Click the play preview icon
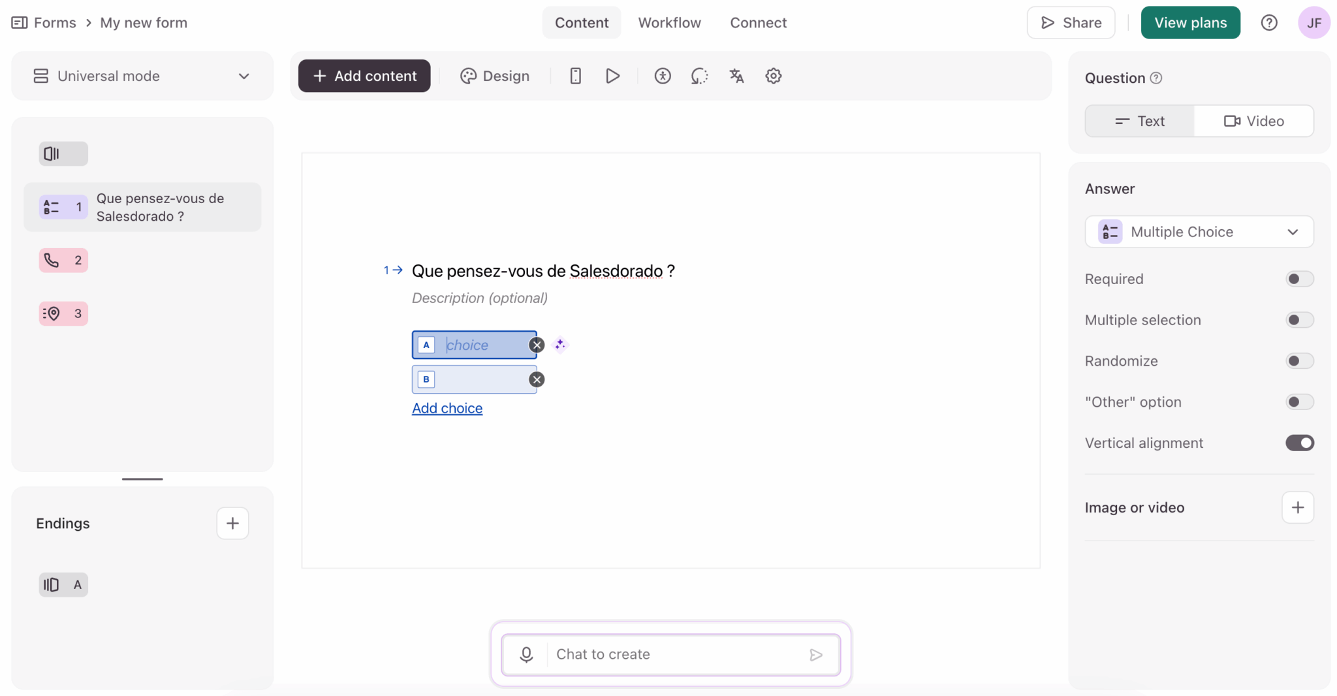The width and height of the screenshot is (1337, 696). click(612, 76)
